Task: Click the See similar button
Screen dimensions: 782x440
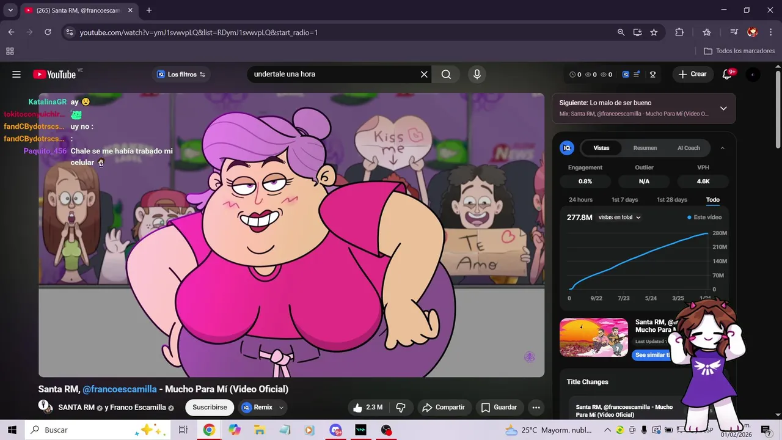Action: coord(651,355)
